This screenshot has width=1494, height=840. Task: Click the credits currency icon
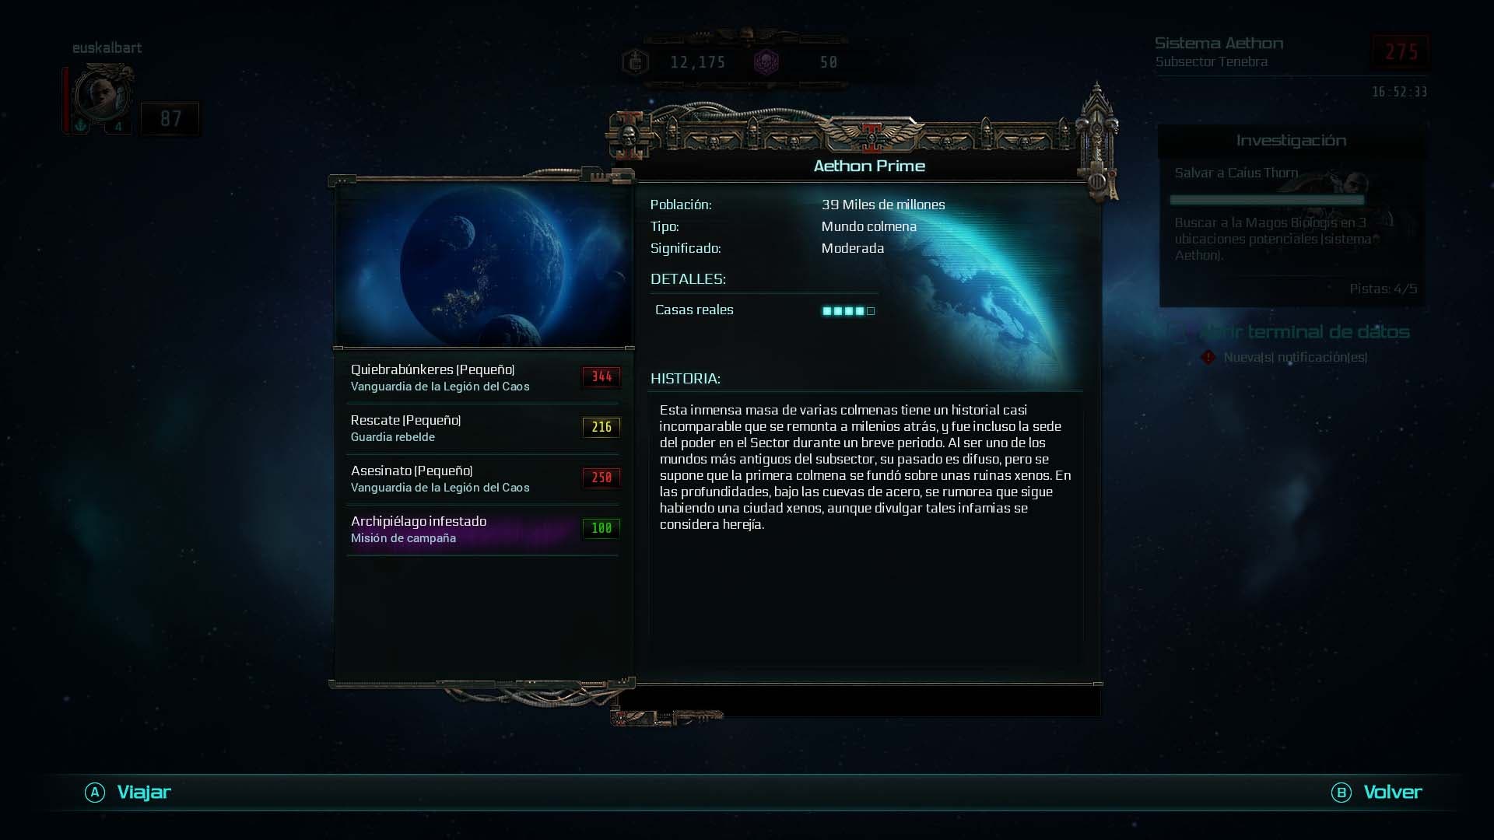click(x=636, y=62)
